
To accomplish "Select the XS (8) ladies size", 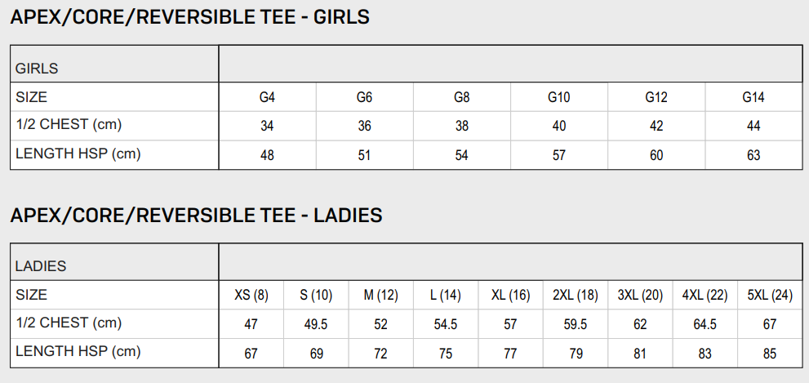I will point(251,296).
